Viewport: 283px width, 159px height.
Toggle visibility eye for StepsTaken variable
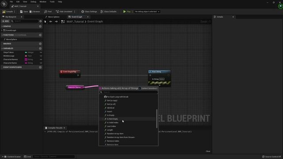tap(41, 53)
